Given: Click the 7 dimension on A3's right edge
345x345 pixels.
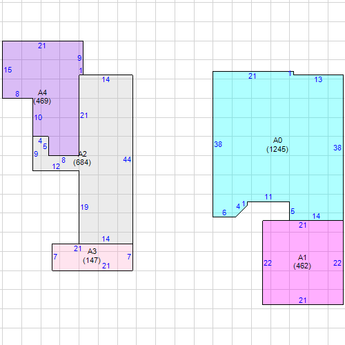Looking at the screenshot, I should [129, 257].
